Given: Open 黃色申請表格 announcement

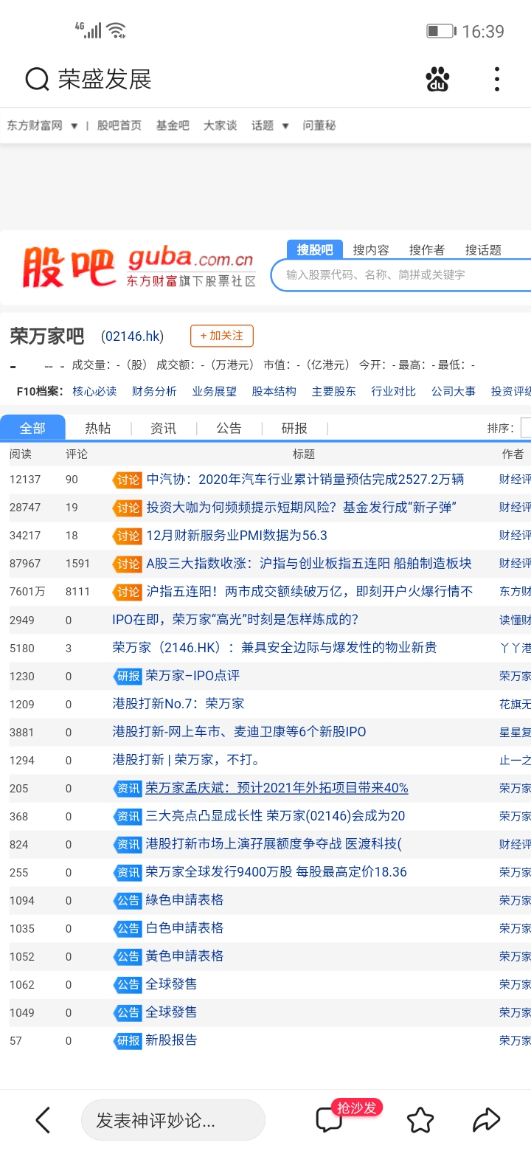Looking at the screenshot, I should pos(184,956).
